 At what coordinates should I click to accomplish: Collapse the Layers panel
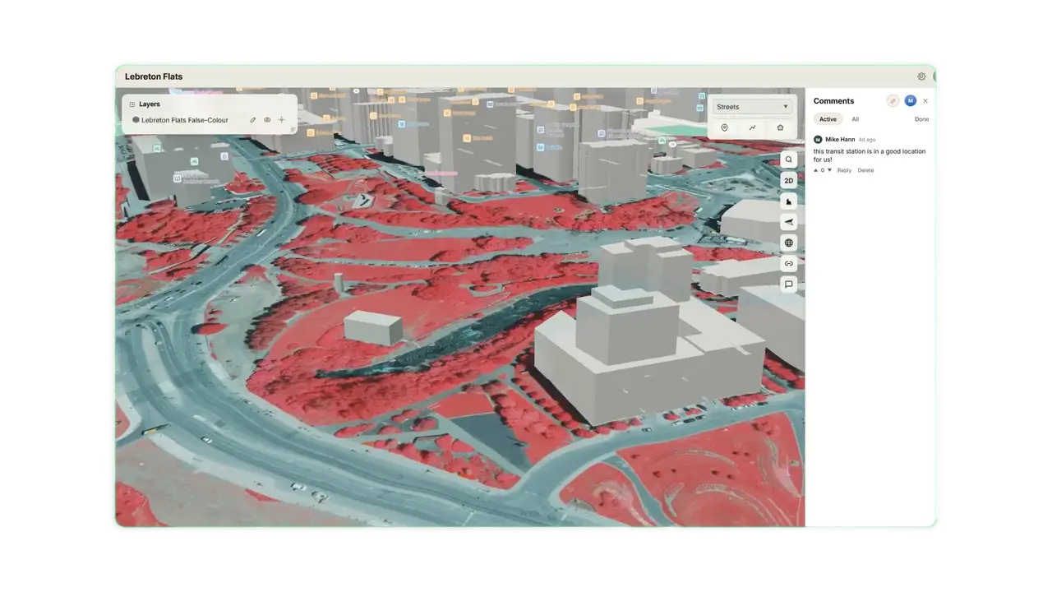tap(132, 104)
